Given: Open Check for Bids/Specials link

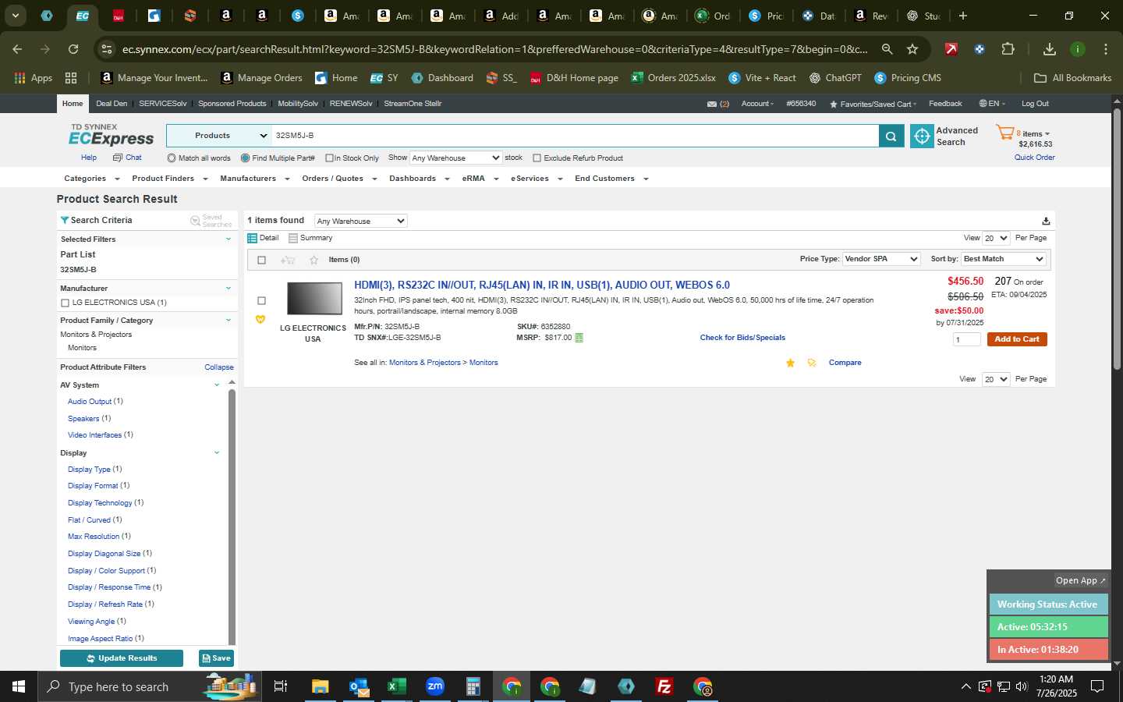Looking at the screenshot, I should [742, 338].
